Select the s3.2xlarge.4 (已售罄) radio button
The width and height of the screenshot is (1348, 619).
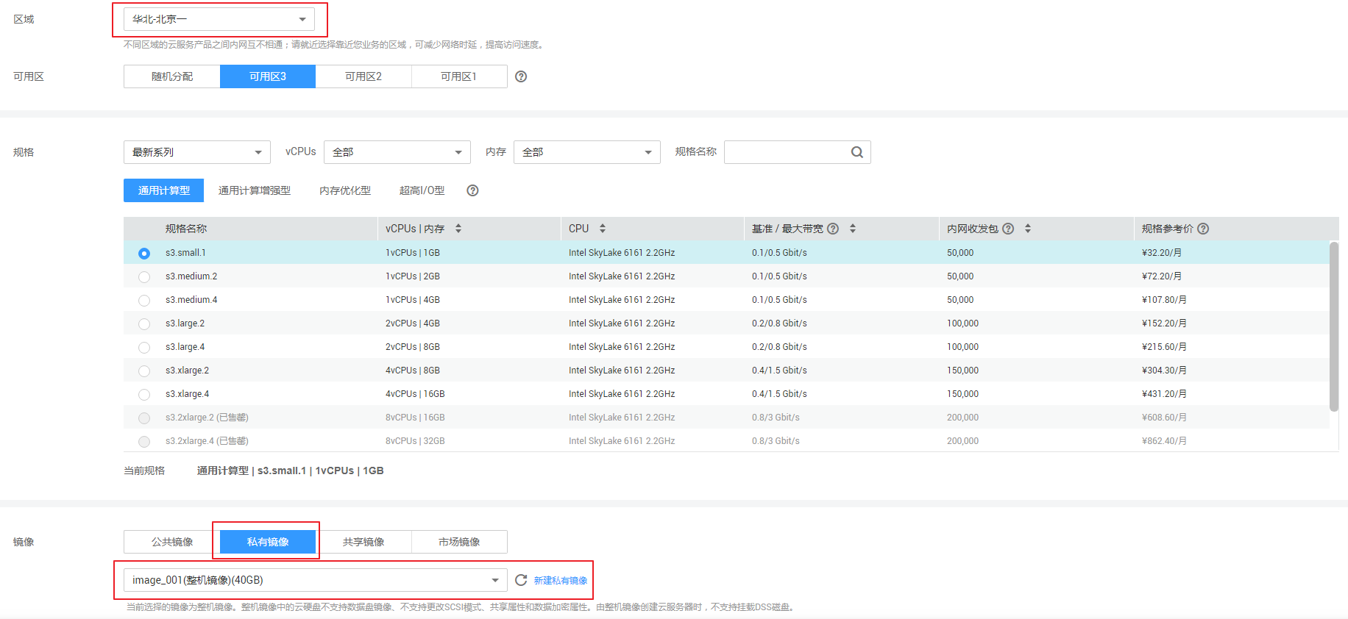tap(144, 442)
